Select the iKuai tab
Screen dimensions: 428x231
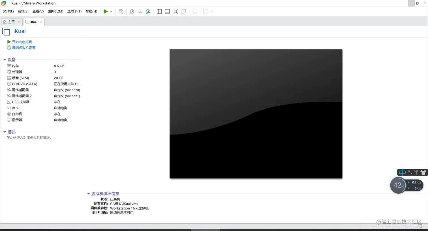click(x=34, y=22)
